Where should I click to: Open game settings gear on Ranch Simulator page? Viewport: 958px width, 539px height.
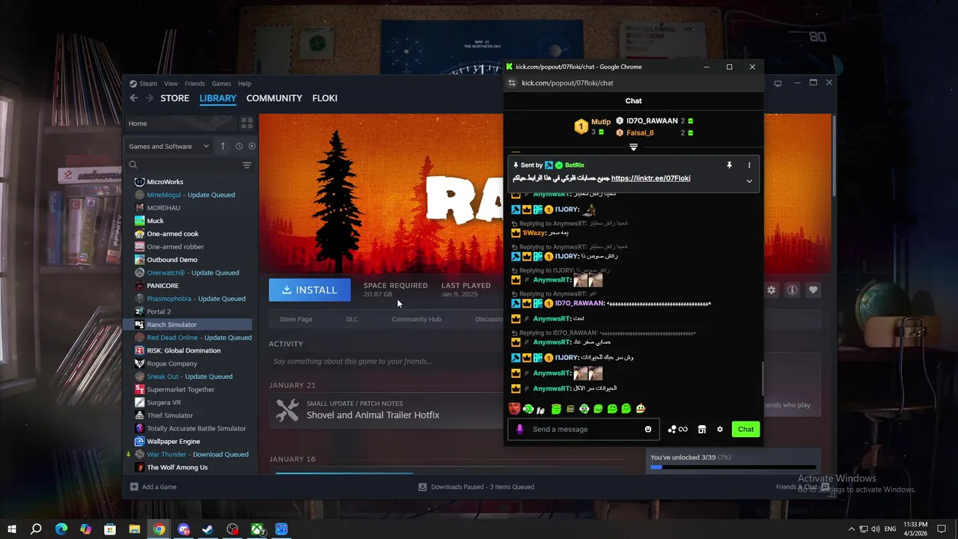tap(772, 290)
